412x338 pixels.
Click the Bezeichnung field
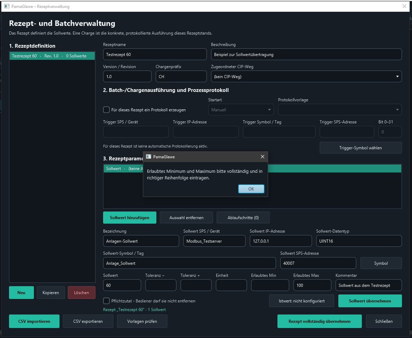click(141, 241)
